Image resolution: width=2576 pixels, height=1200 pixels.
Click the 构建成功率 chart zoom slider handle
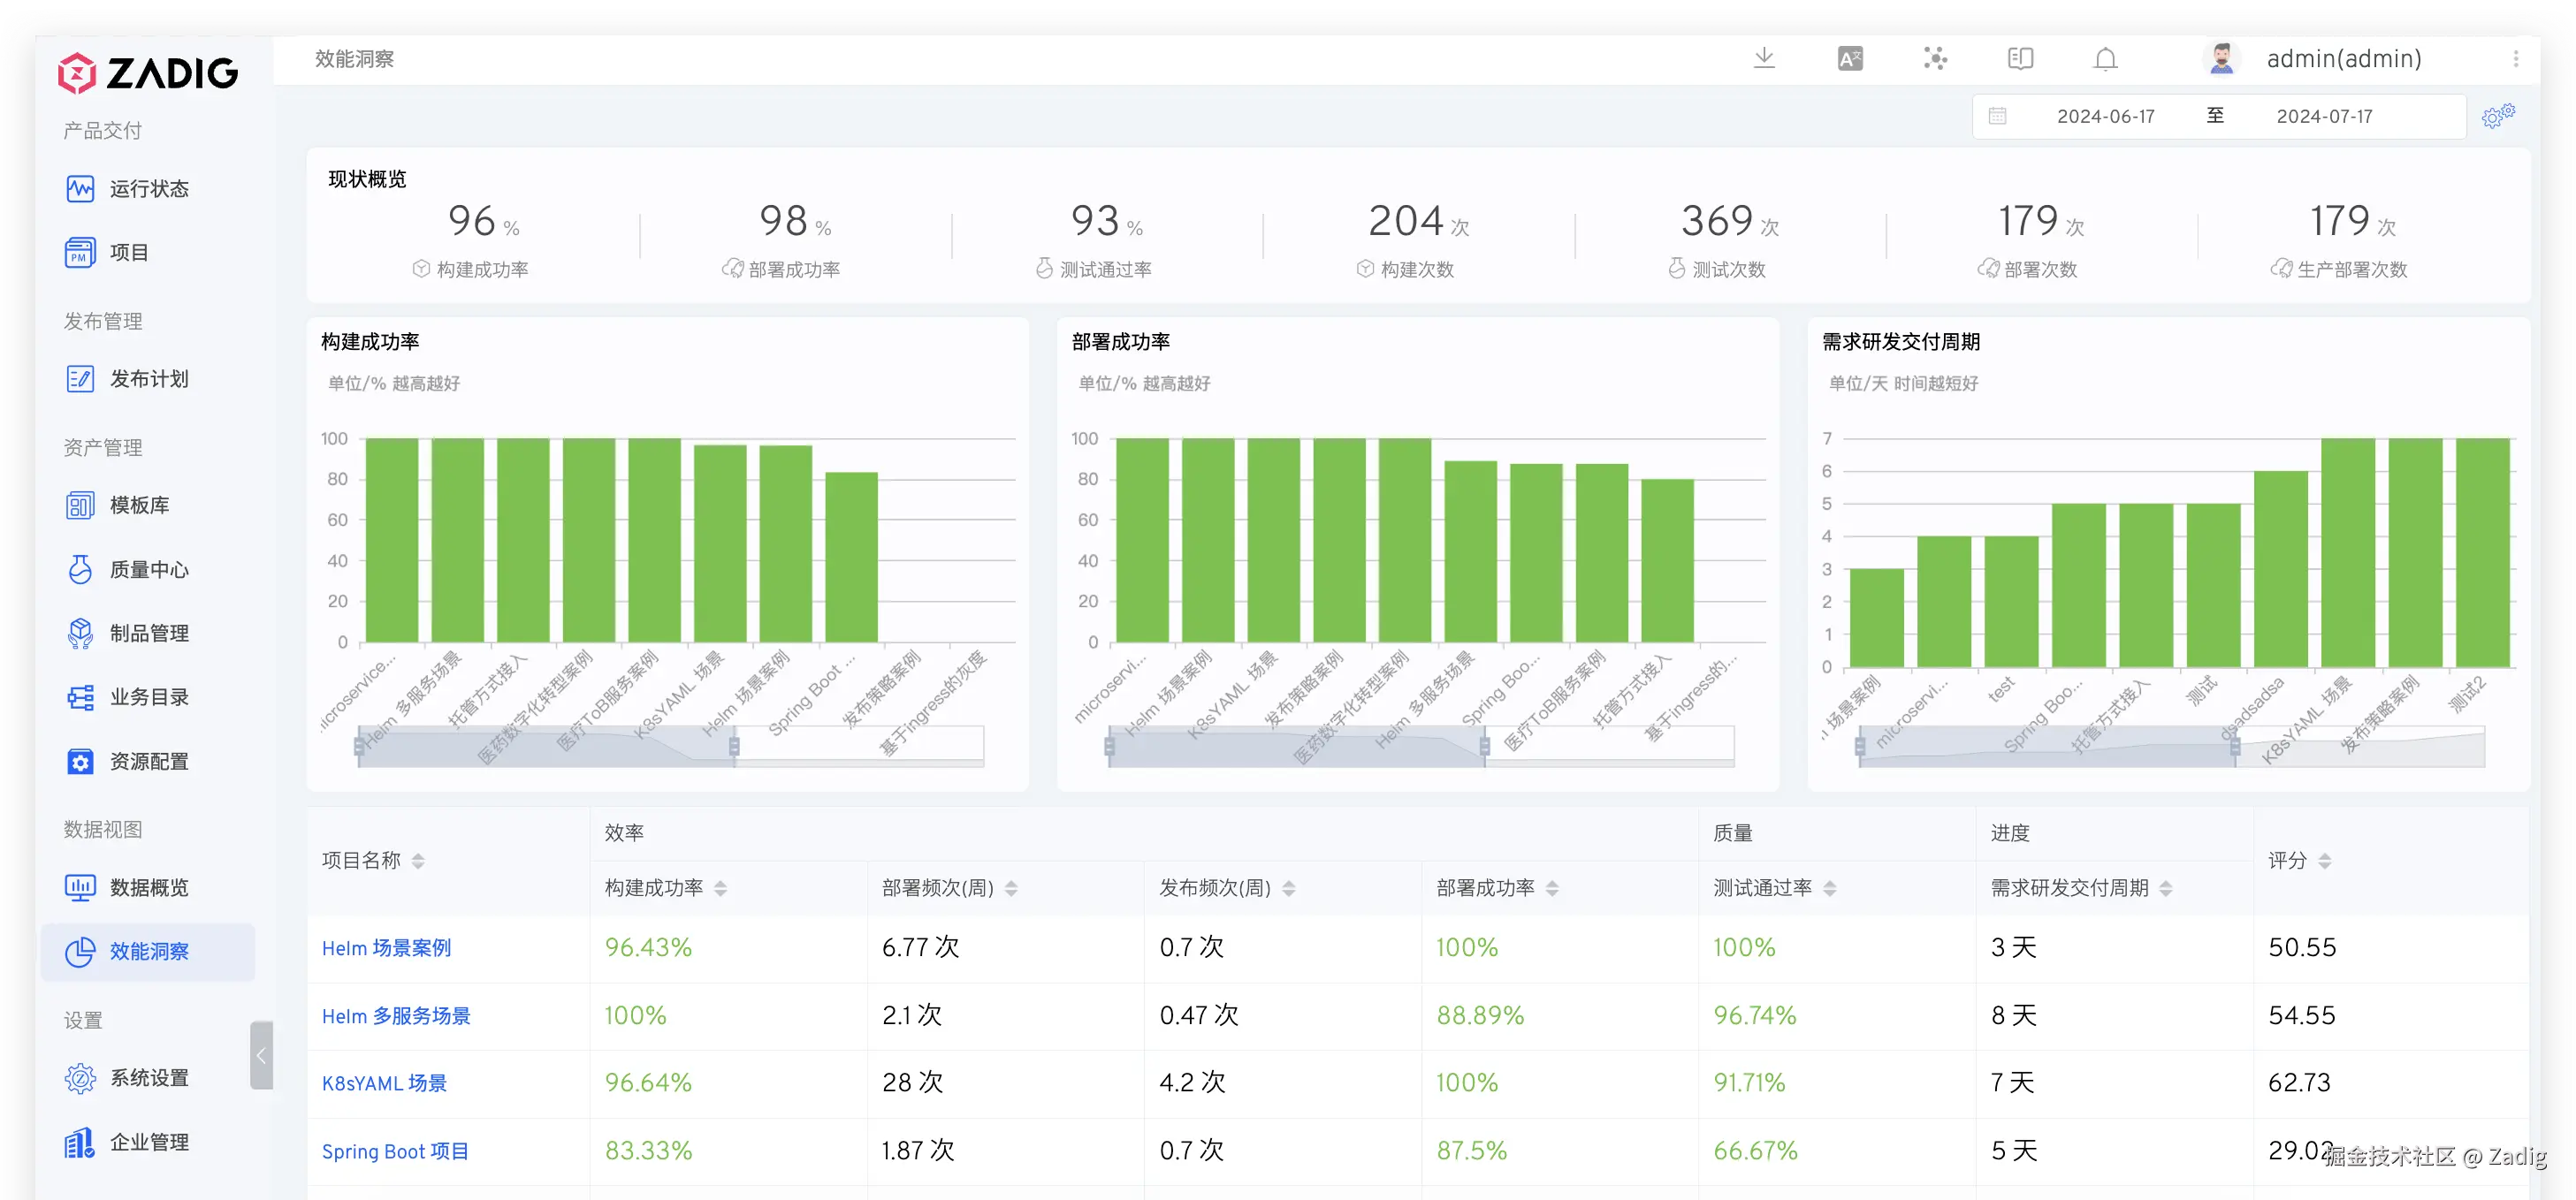734,746
